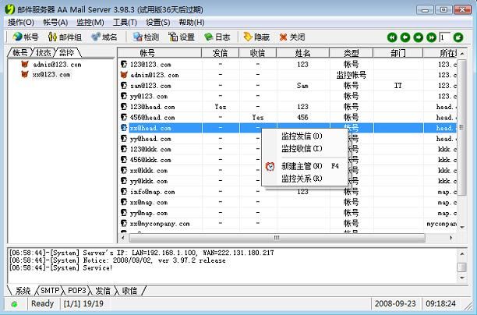
Task: Open the 域名 (Domain) toolbar icon
Action: pyautogui.click(x=103, y=37)
